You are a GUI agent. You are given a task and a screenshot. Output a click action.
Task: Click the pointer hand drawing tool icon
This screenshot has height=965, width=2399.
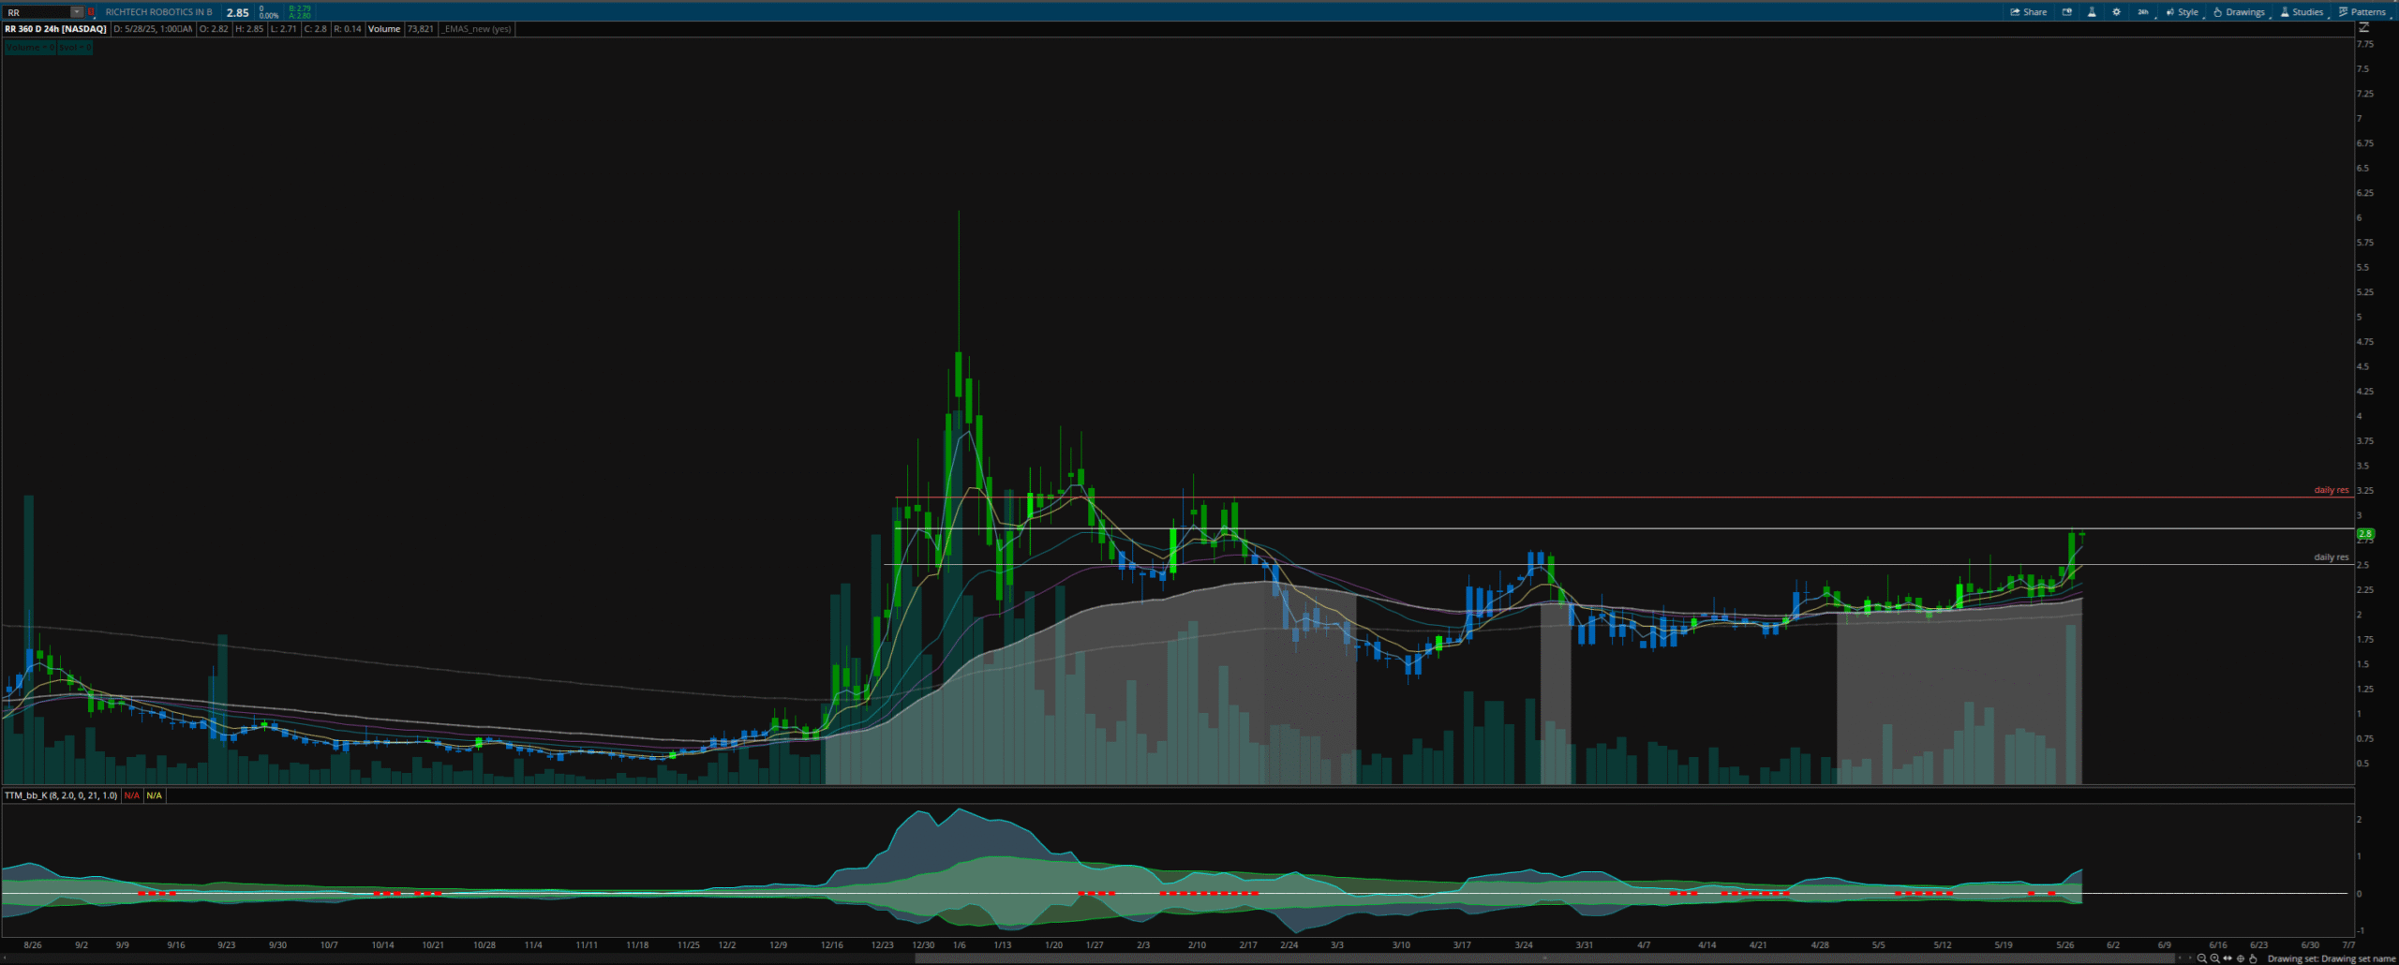pos(2254,958)
